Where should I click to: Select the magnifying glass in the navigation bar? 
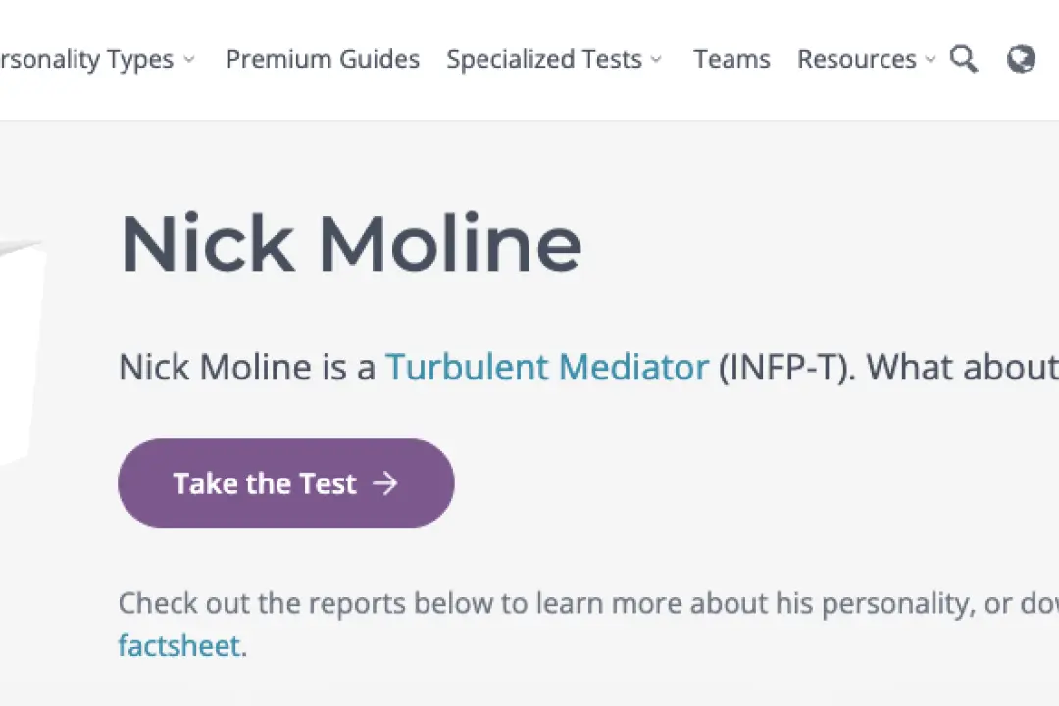tap(963, 59)
